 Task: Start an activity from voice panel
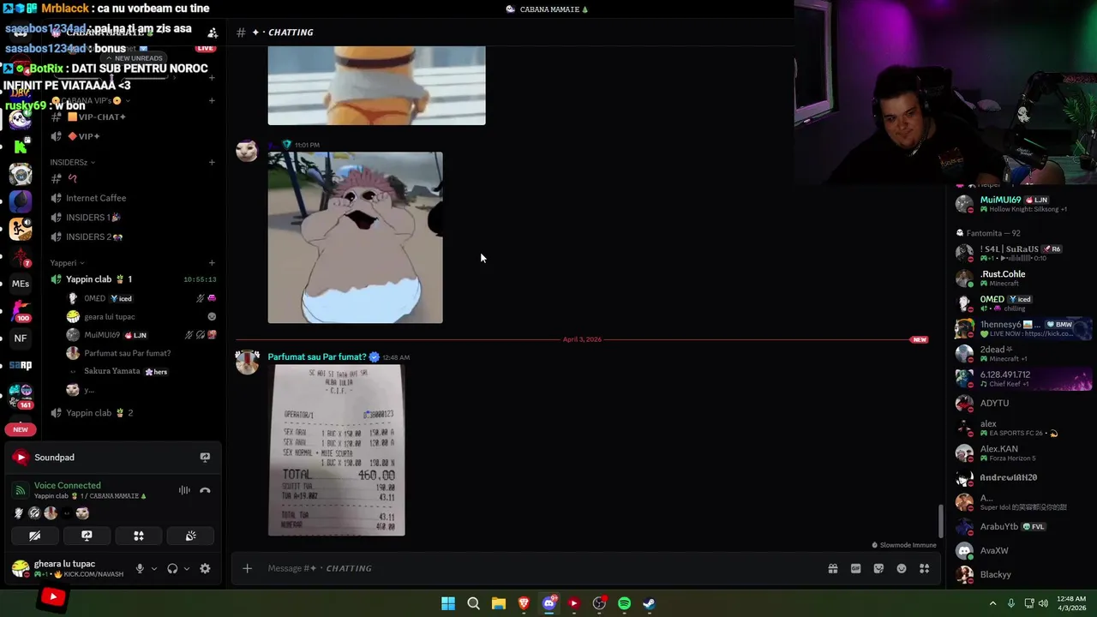tap(139, 536)
